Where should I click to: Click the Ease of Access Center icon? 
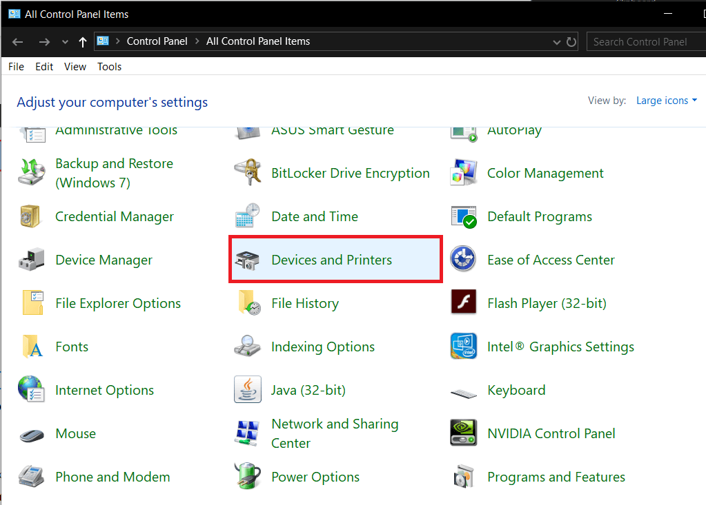tap(463, 260)
